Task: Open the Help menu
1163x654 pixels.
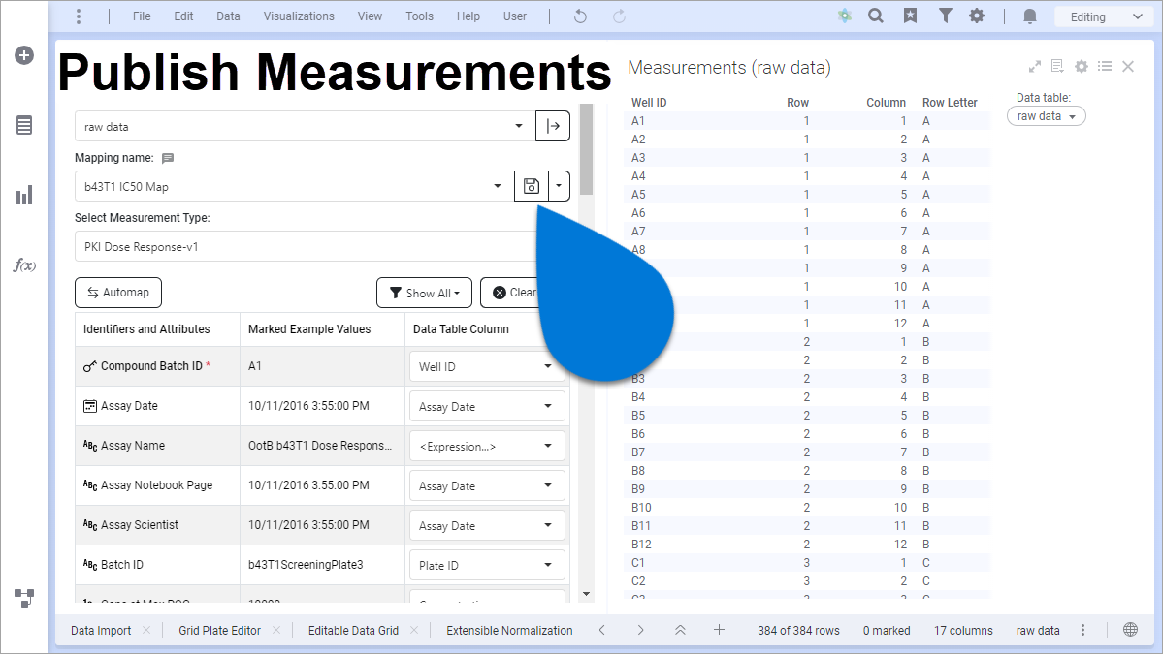Action: [468, 16]
